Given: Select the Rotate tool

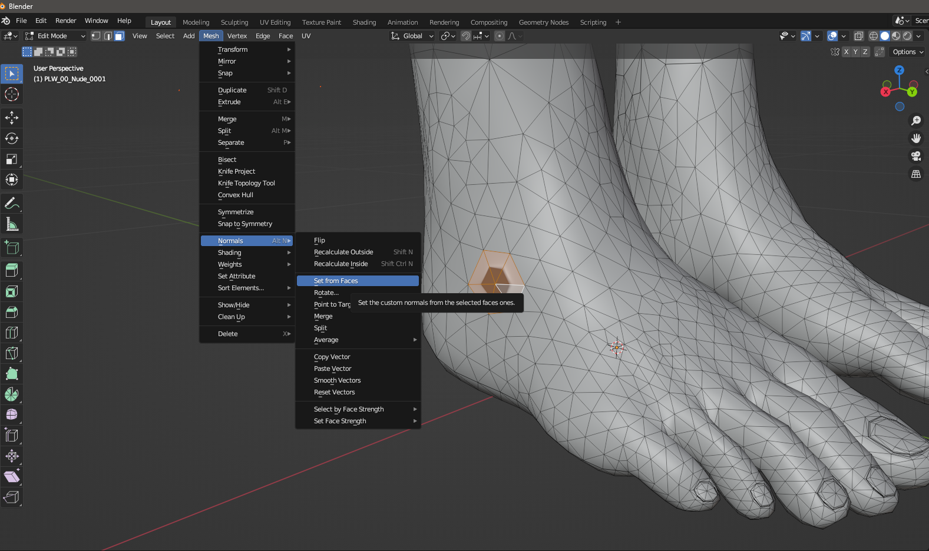Looking at the screenshot, I should [x=12, y=138].
